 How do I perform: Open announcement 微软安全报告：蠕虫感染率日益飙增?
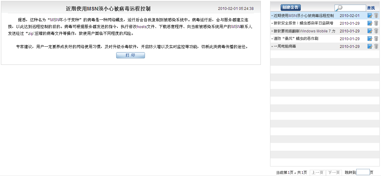(x=303, y=23)
